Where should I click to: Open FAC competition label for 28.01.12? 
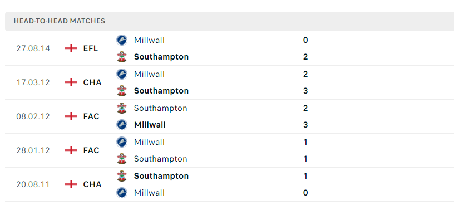point(91,150)
